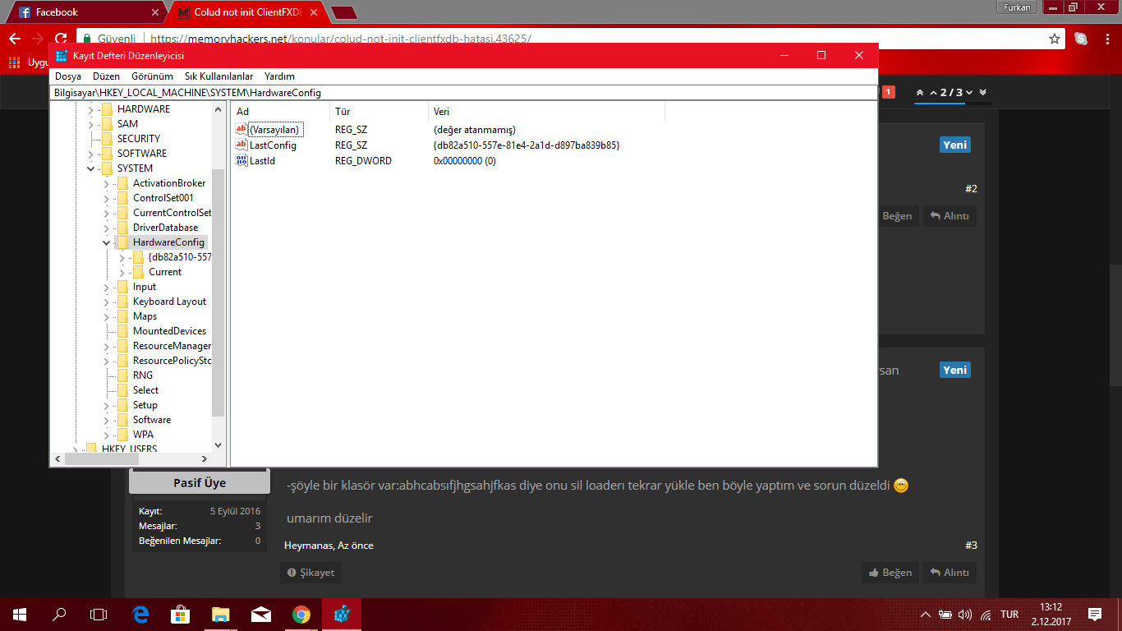This screenshot has width=1122, height=631.
Task: Click the (Varsayılan) value string icon
Action: point(241,130)
